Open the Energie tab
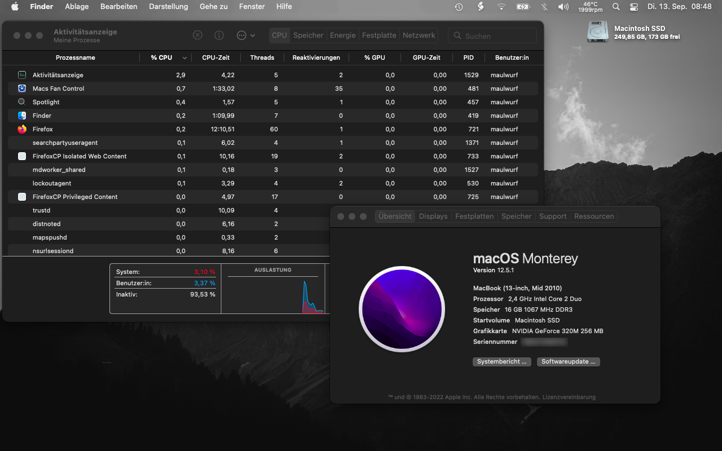 tap(343, 35)
